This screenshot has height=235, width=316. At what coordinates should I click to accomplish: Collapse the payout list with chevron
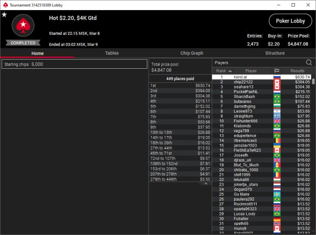[x=205, y=184]
